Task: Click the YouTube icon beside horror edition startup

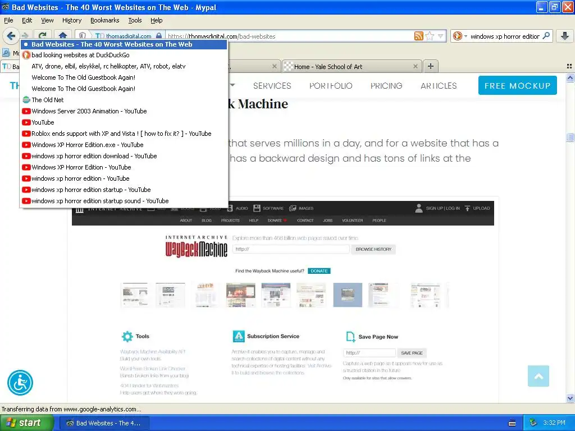Action: [x=26, y=190]
